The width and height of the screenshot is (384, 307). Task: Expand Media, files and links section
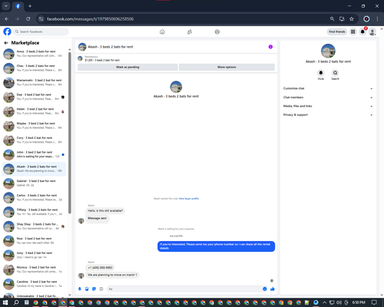point(328,106)
